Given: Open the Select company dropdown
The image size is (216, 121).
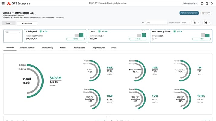Looking at the screenshot, I should tap(189, 3).
